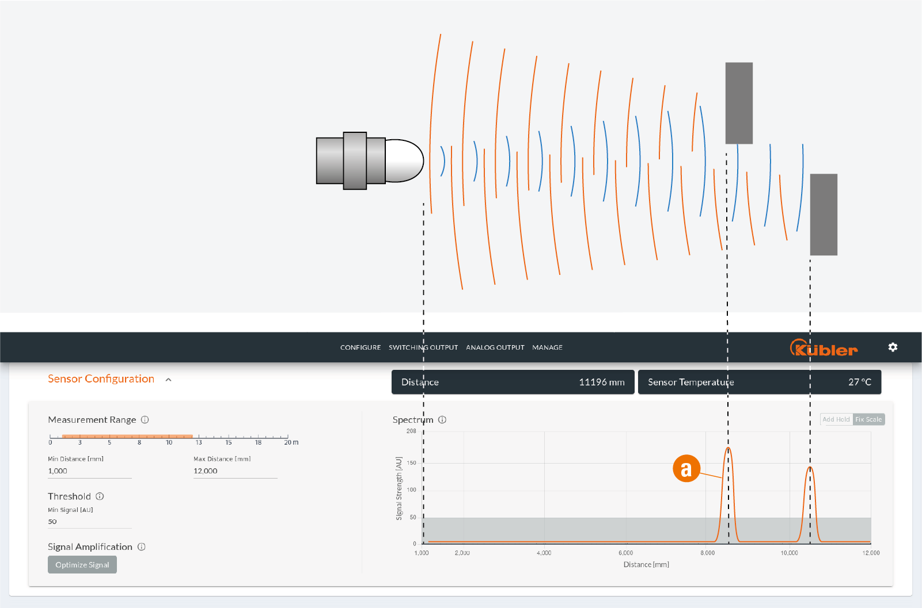Open the Switching Output tab
The width and height of the screenshot is (922, 608).
point(423,347)
